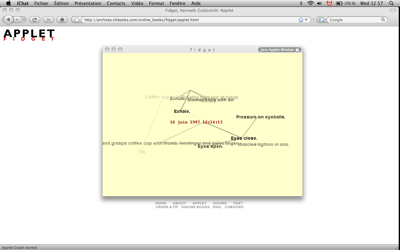400x250 pixels.
Task: Open the Wi-Fi status menu
Action: 310,3
